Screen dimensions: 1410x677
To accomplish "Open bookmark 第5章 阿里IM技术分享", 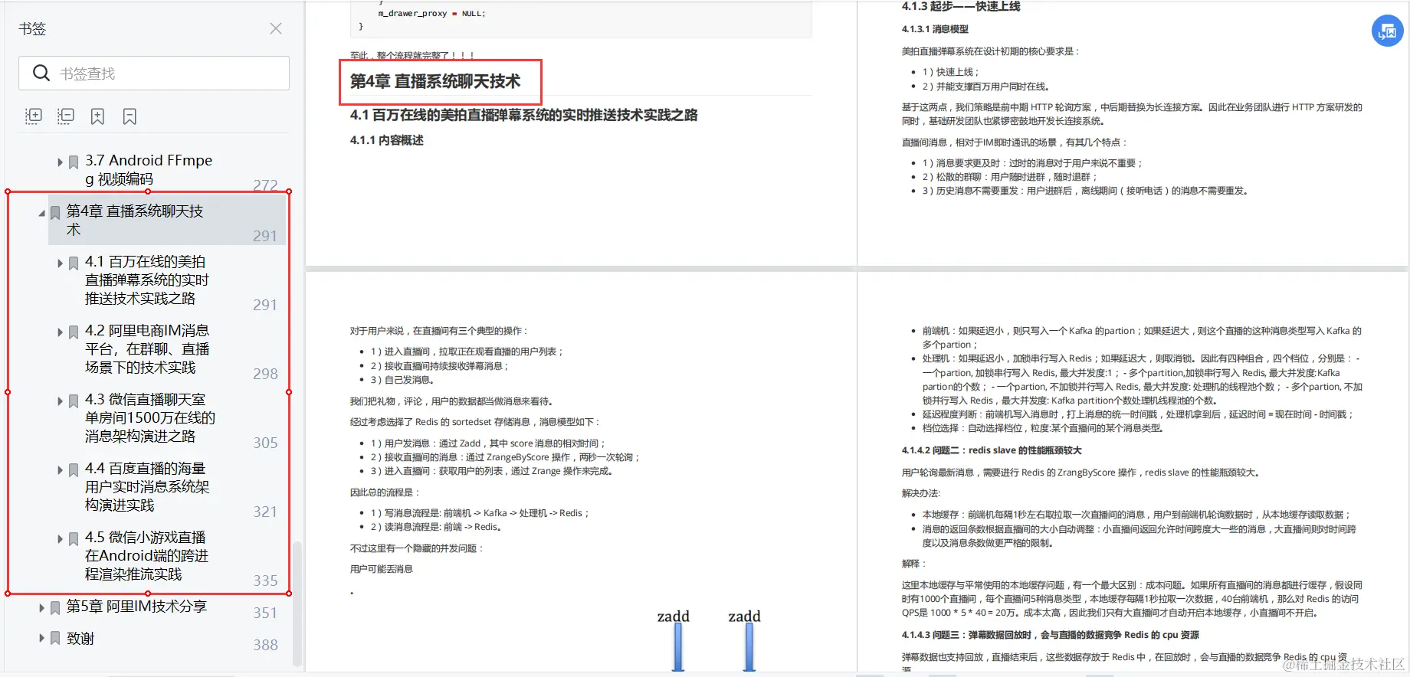I will click(x=136, y=606).
